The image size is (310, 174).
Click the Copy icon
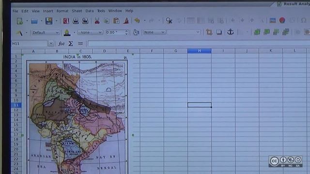(107, 21)
